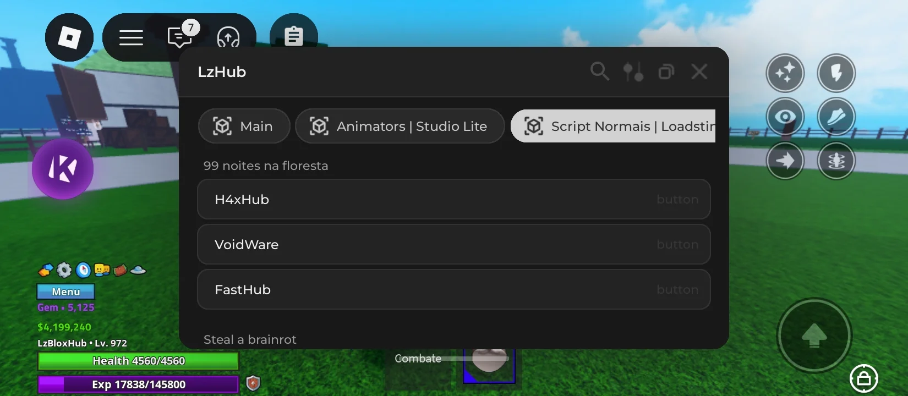Click the $4,199,240 money counter

(64, 327)
